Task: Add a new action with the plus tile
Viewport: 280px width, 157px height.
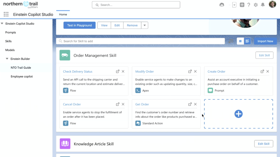Action: tap(238, 114)
